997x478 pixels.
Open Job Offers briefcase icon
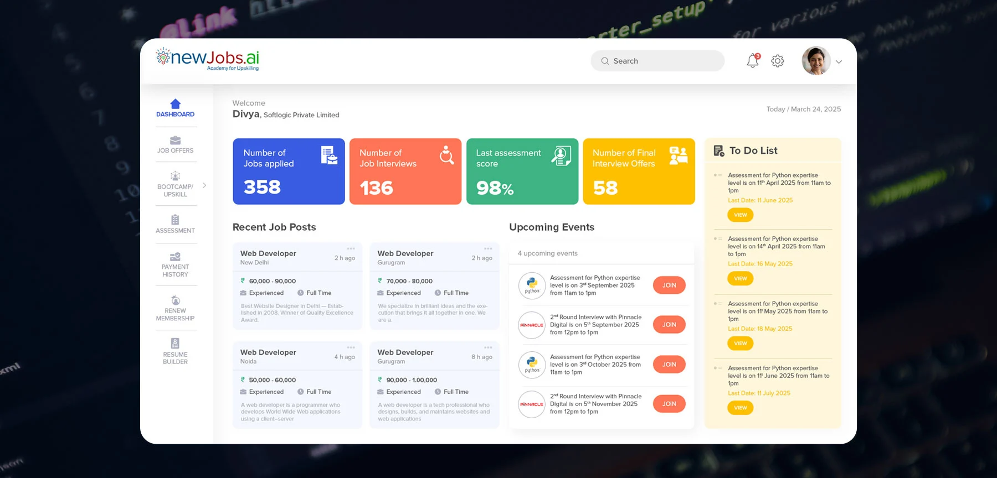pyautogui.click(x=175, y=141)
